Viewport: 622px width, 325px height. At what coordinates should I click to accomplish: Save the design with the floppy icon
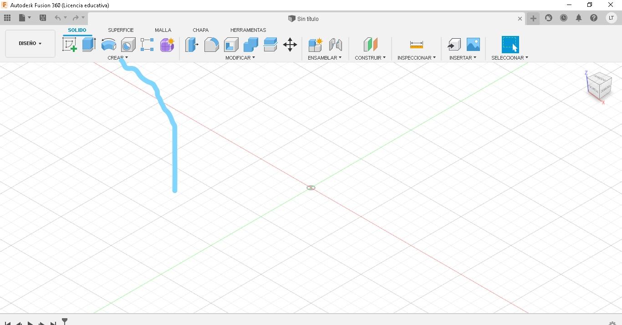click(x=43, y=18)
